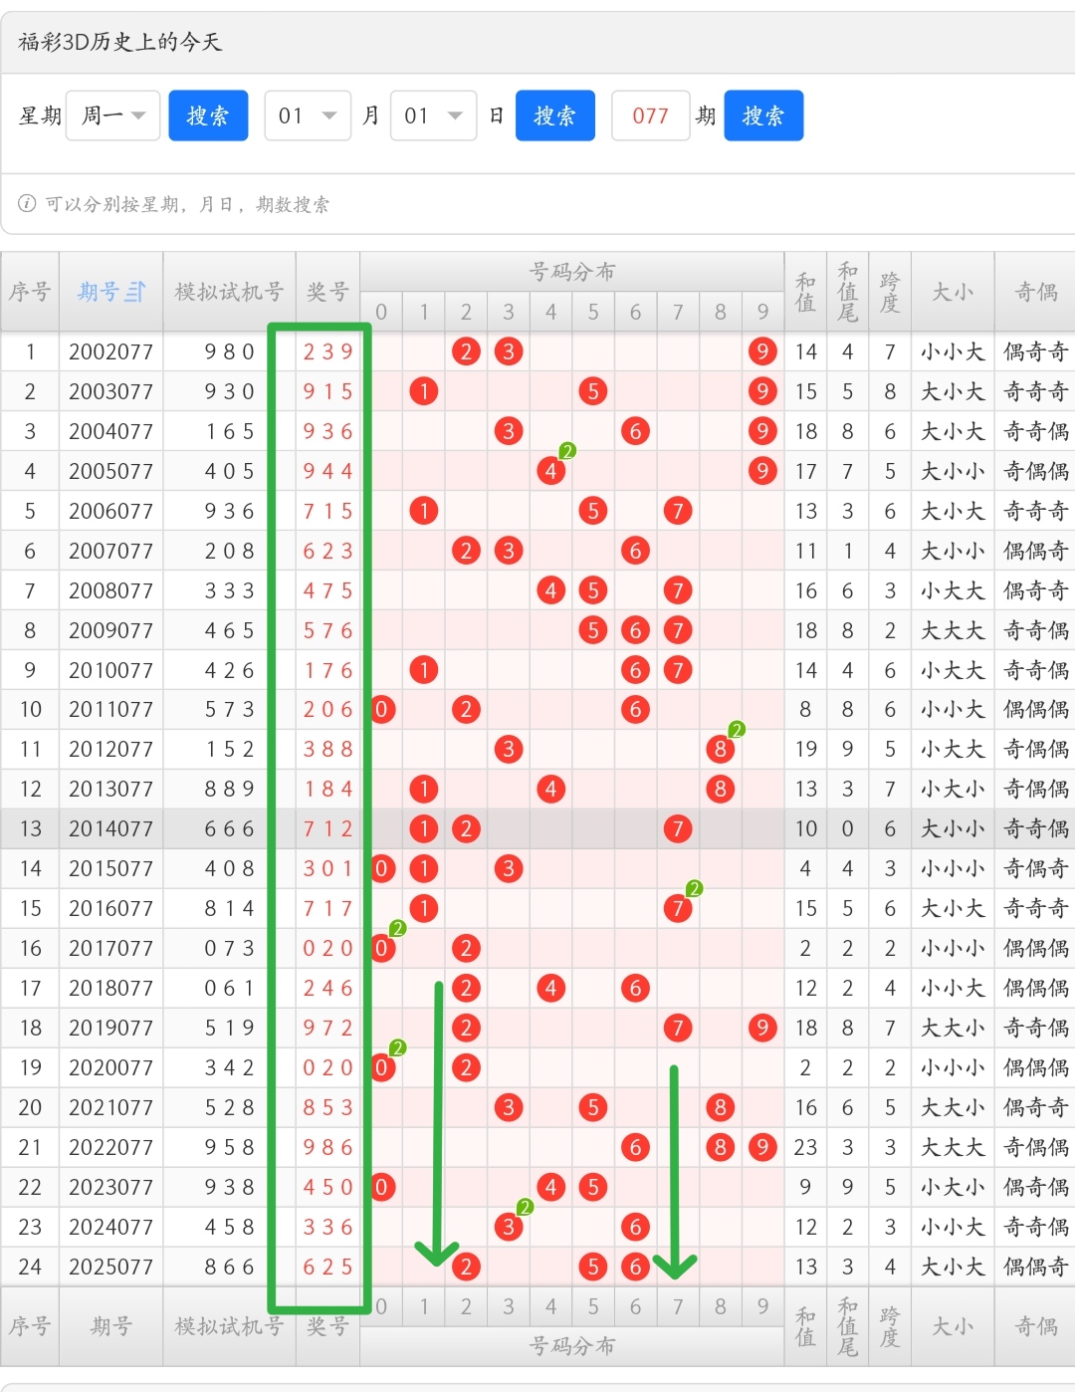Click 搜索 button after the 日 label
The image size is (1075, 1392).
[554, 116]
